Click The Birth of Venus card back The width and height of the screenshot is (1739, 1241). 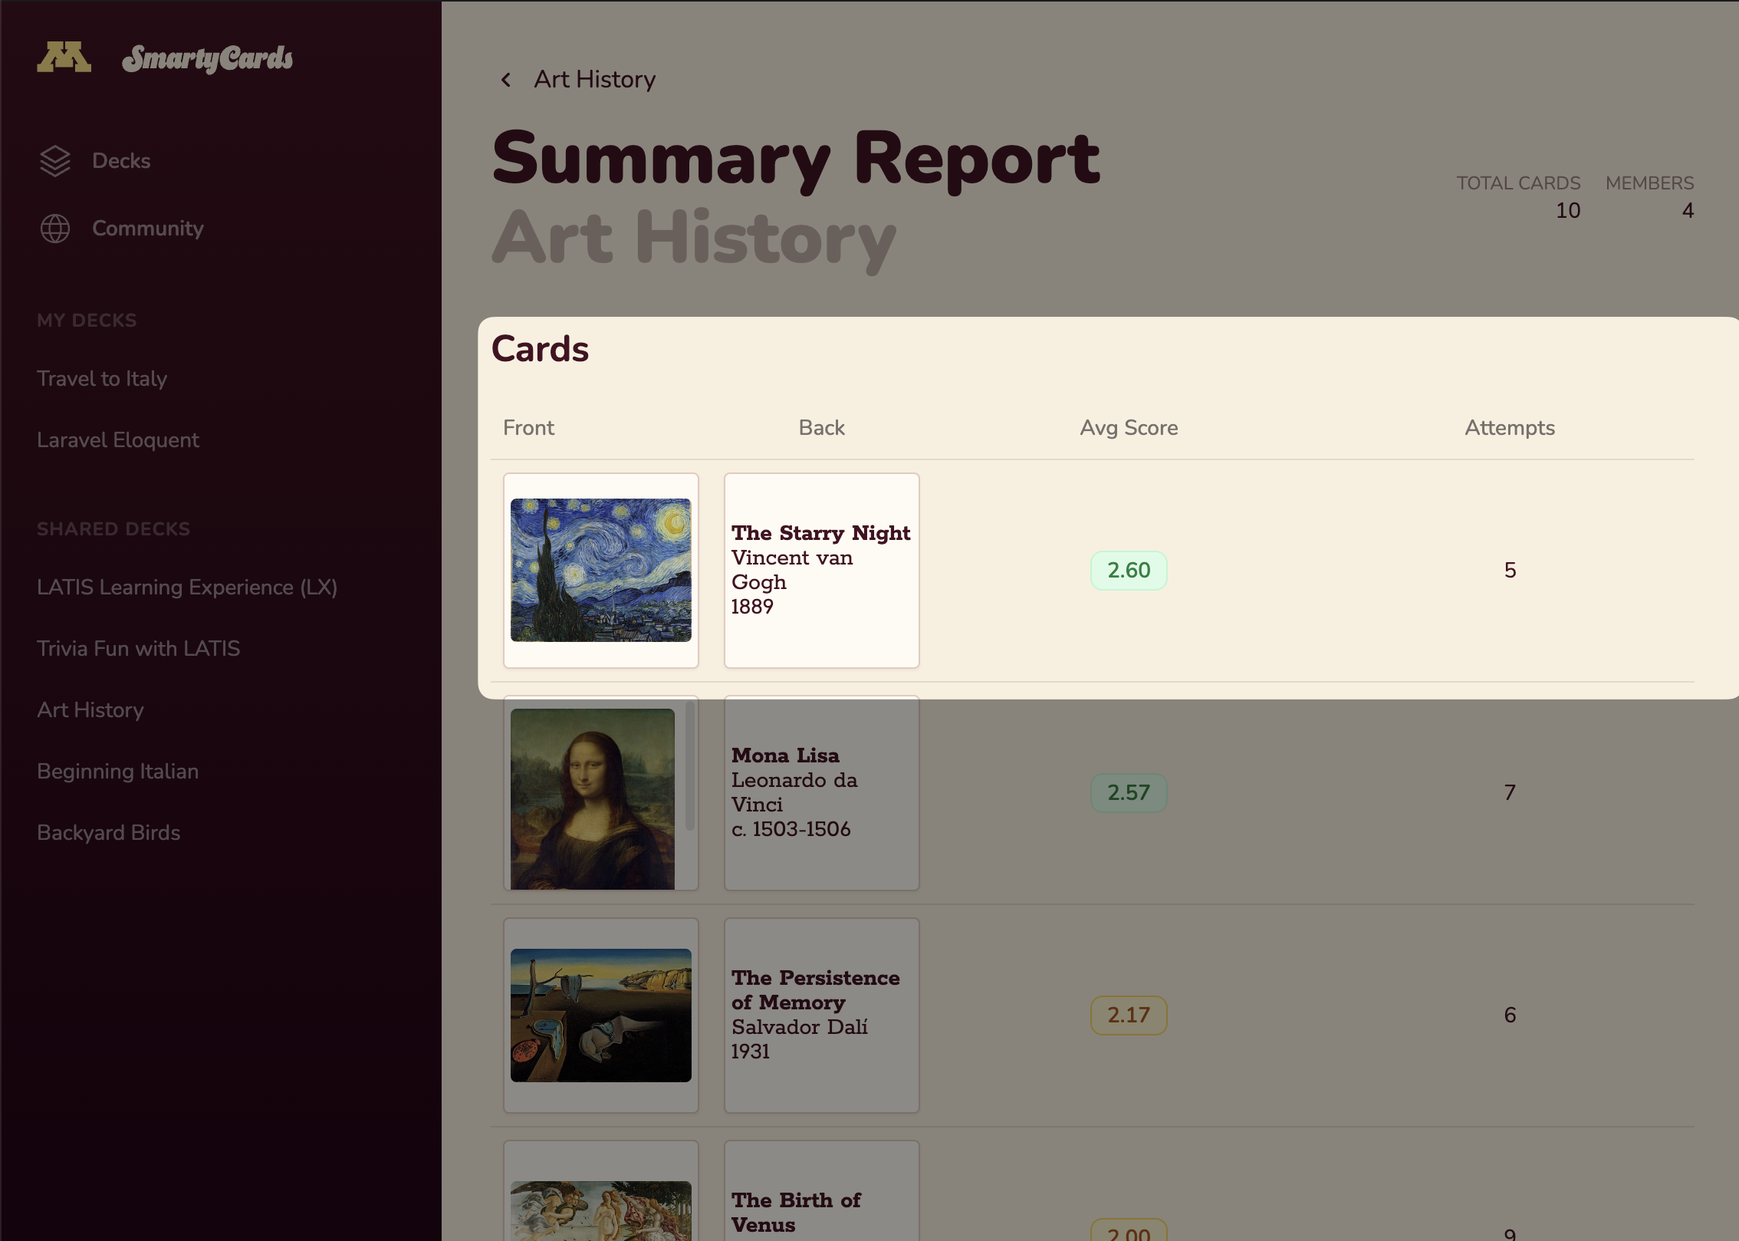pos(821,1191)
